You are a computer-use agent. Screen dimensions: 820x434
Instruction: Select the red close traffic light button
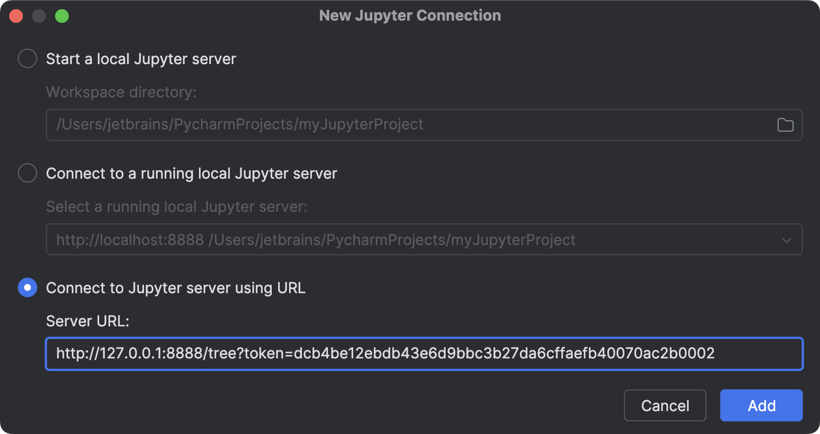(15, 15)
